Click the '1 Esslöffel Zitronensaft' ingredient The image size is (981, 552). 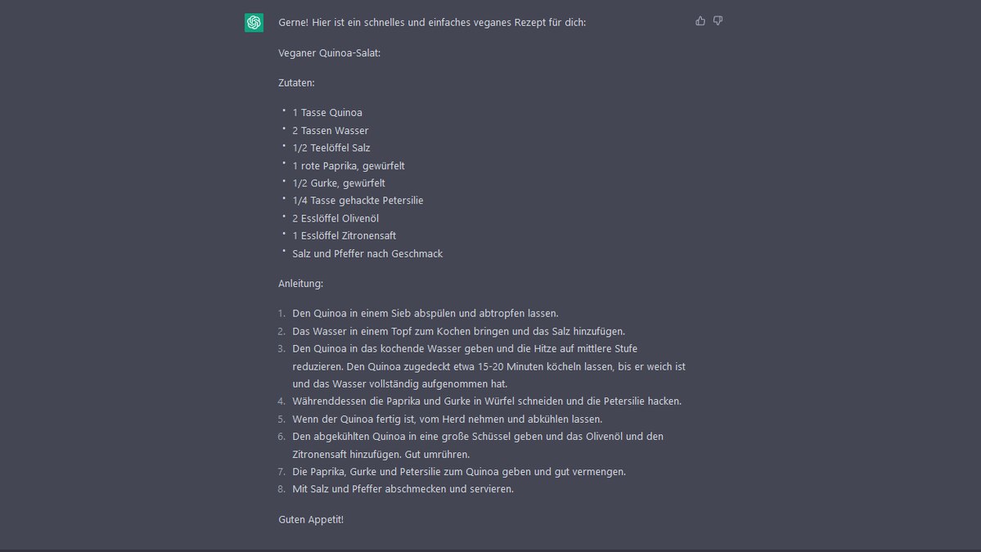click(344, 236)
